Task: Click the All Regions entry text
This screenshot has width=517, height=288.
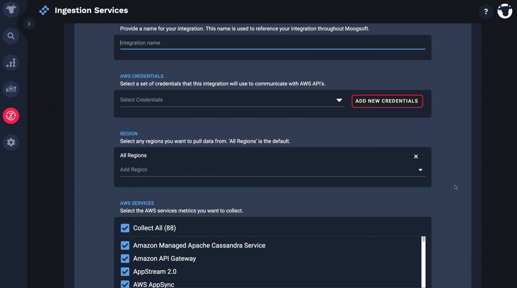Action: click(x=133, y=155)
